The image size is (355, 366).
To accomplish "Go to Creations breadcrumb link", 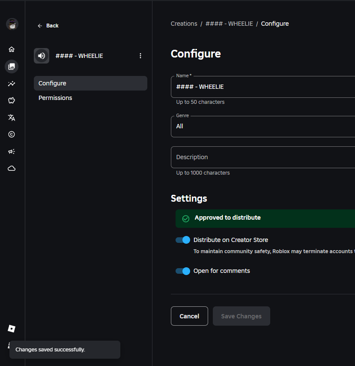I will coord(184,24).
